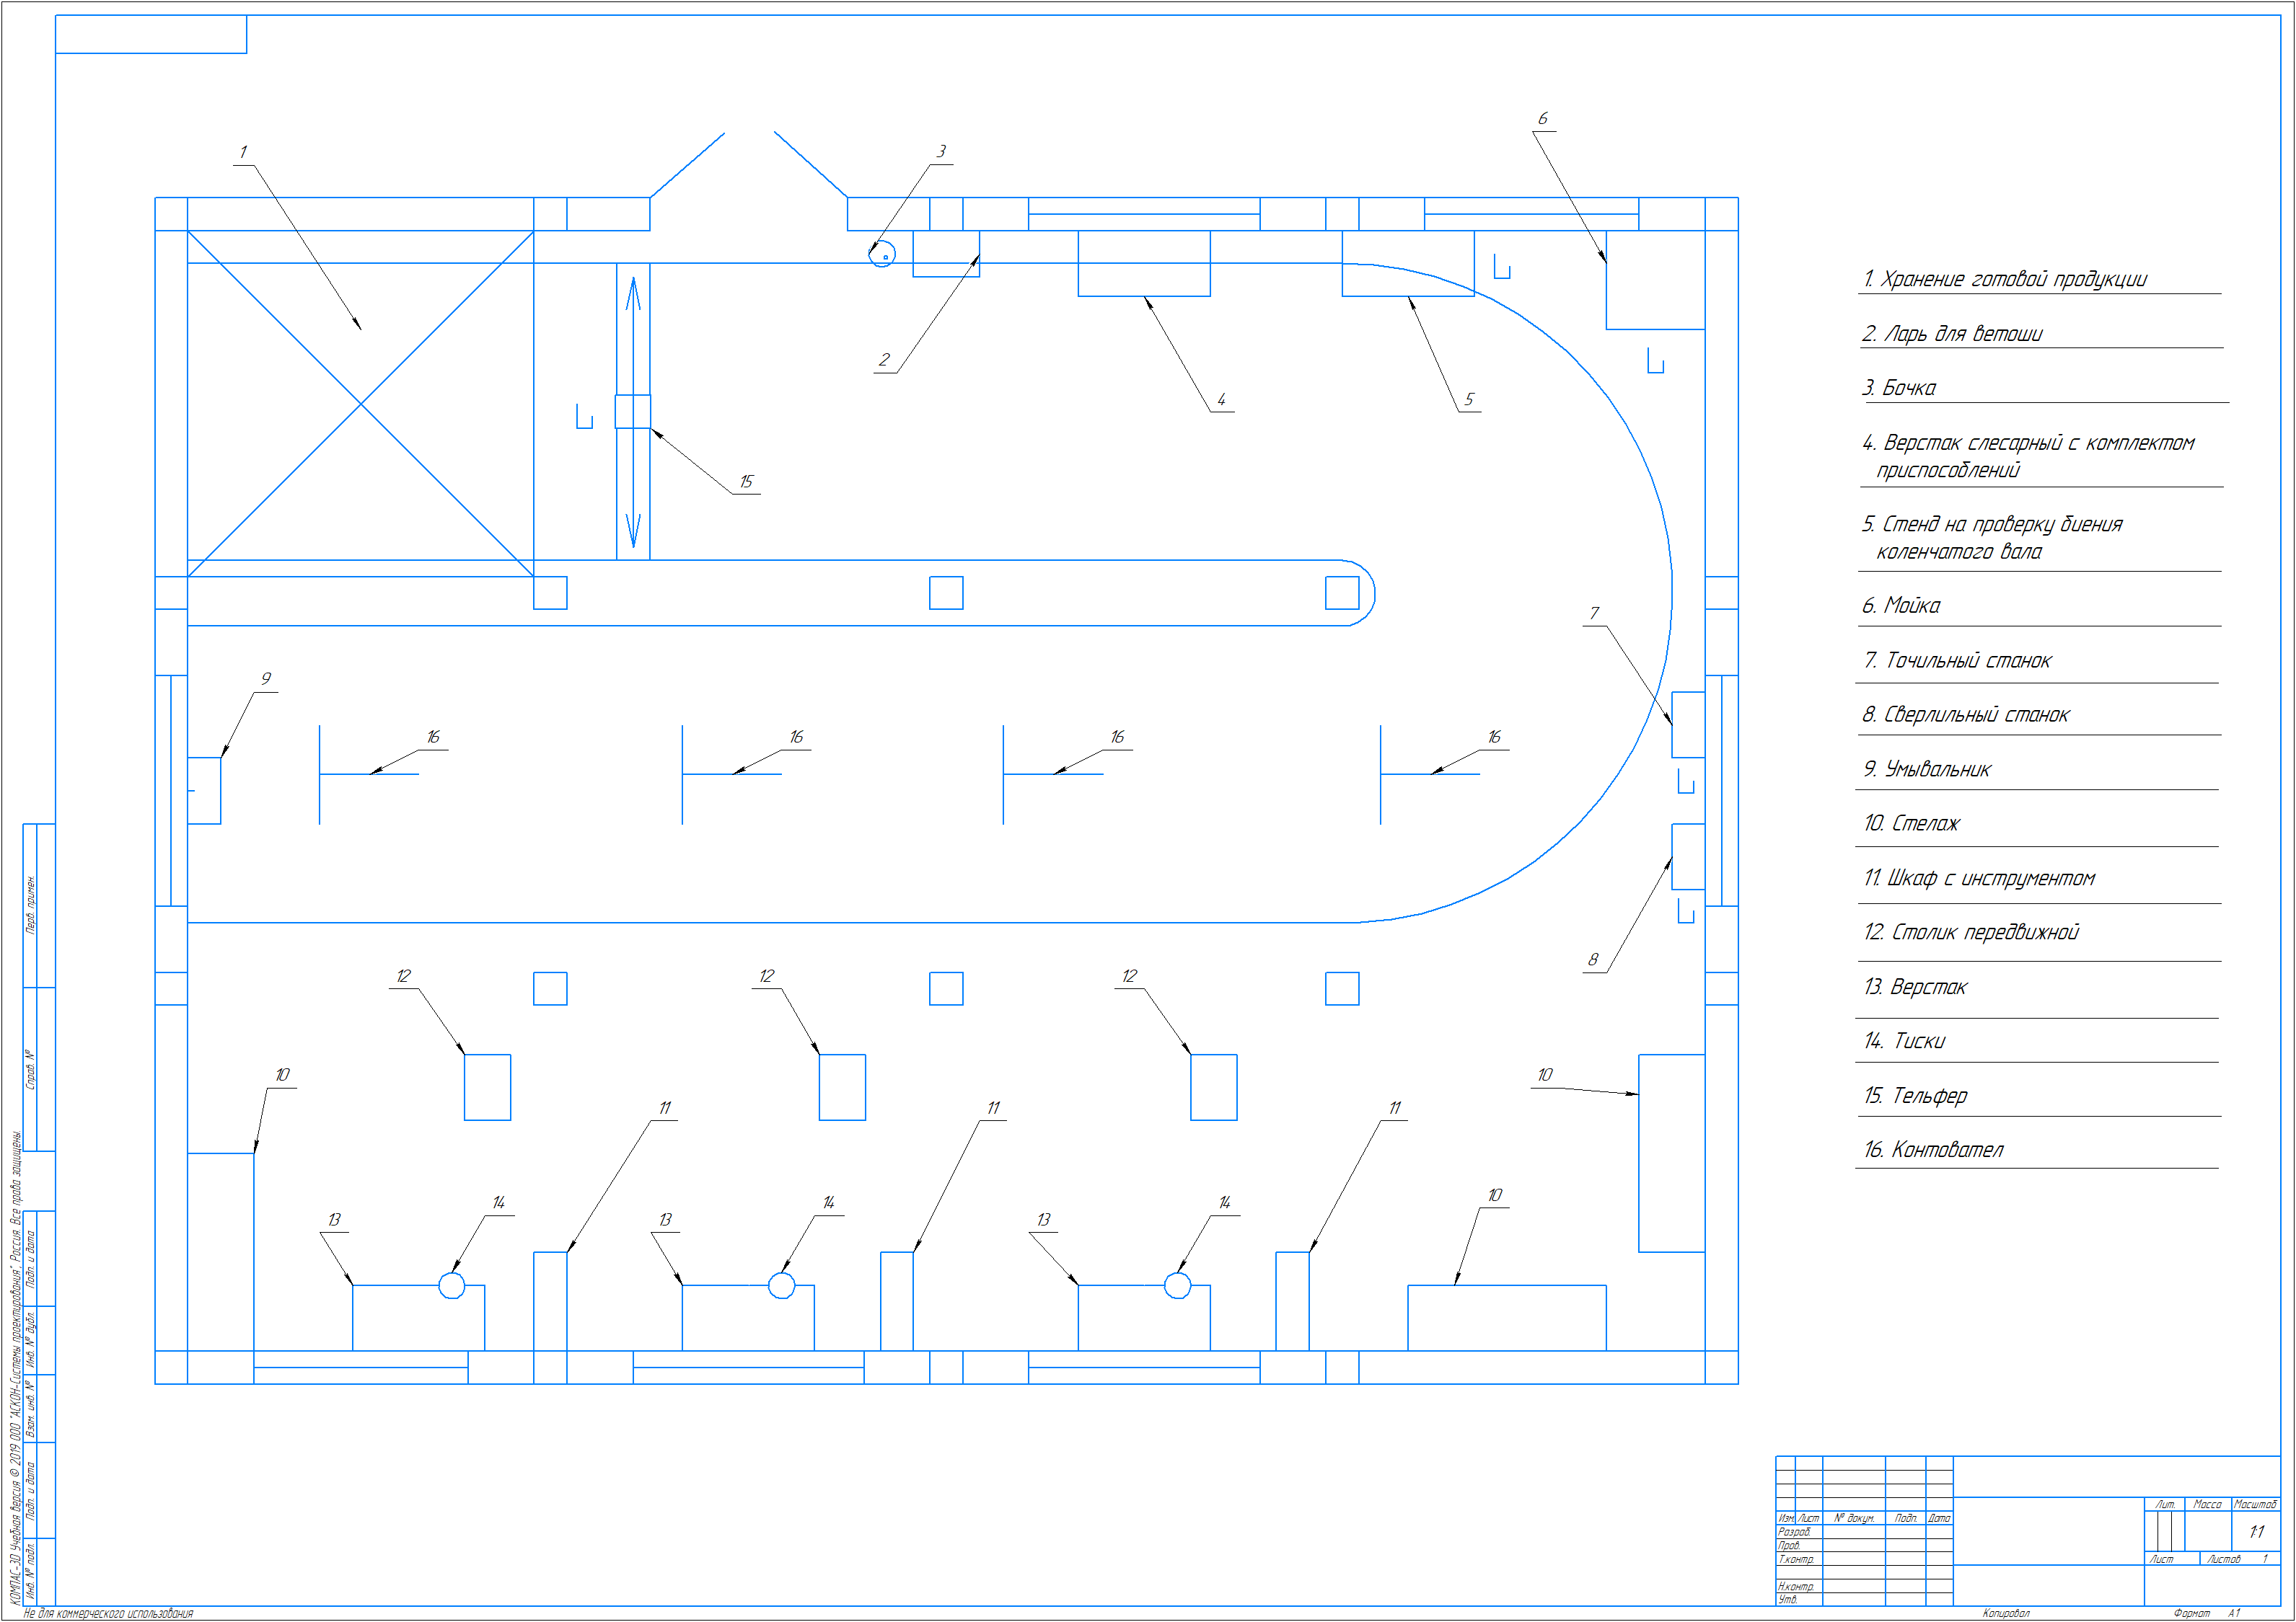Click legend entry '15. Тельфер'
This screenshot has width=2296, height=1622.
1915,1096
